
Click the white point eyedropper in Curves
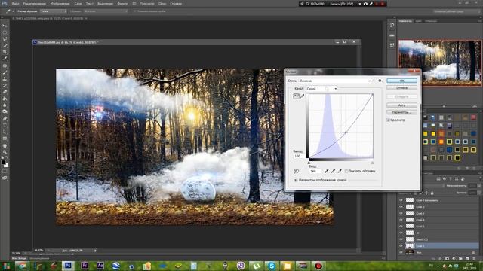[x=340, y=171]
